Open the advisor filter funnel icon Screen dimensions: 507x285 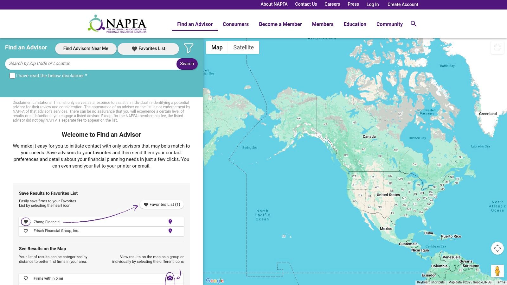(189, 48)
